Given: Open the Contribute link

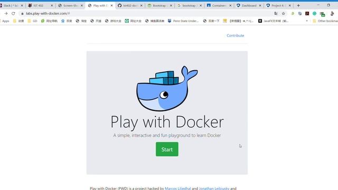Looking at the screenshot, I should [235, 35].
